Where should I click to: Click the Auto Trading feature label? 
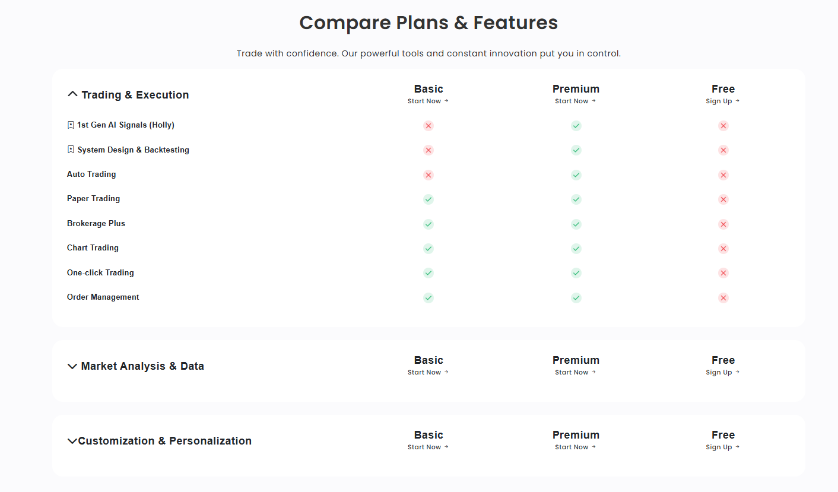pyautogui.click(x=91, y=174)
